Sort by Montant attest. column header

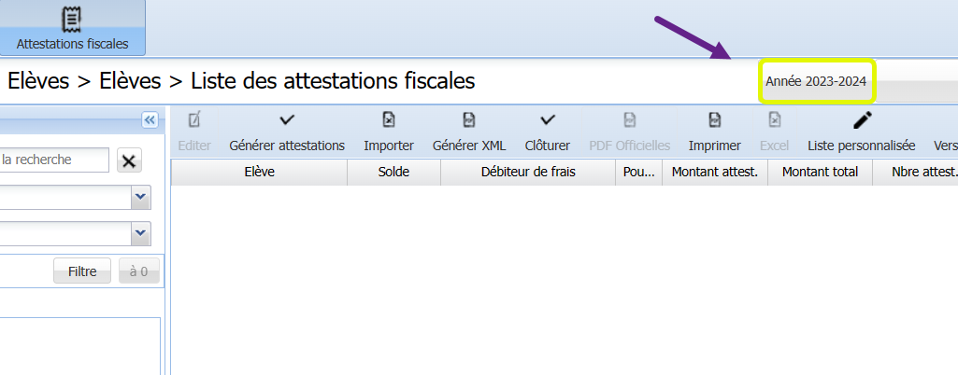[x=714, y=172]
